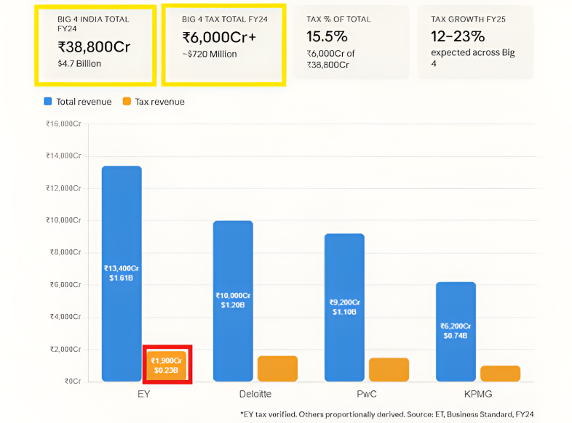Select the Big 4 Tax Total FY24 card

point(223,44)
